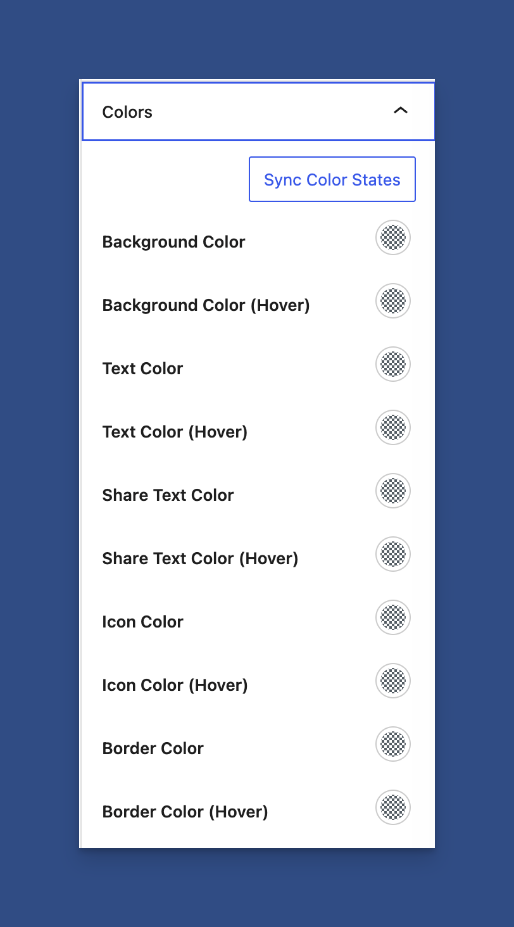Select the Text Color (Hover) swatch
Screen dimensions: 514x927
[x=393, y=428]
